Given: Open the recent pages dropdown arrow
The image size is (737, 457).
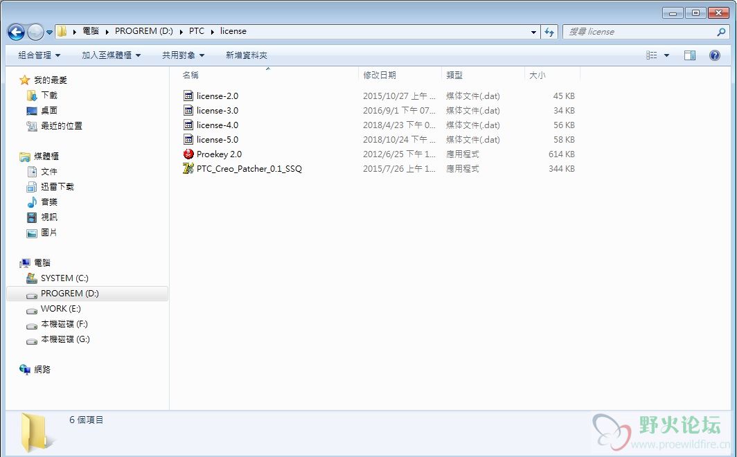Looking at the screenshot, I should (49, 33).
